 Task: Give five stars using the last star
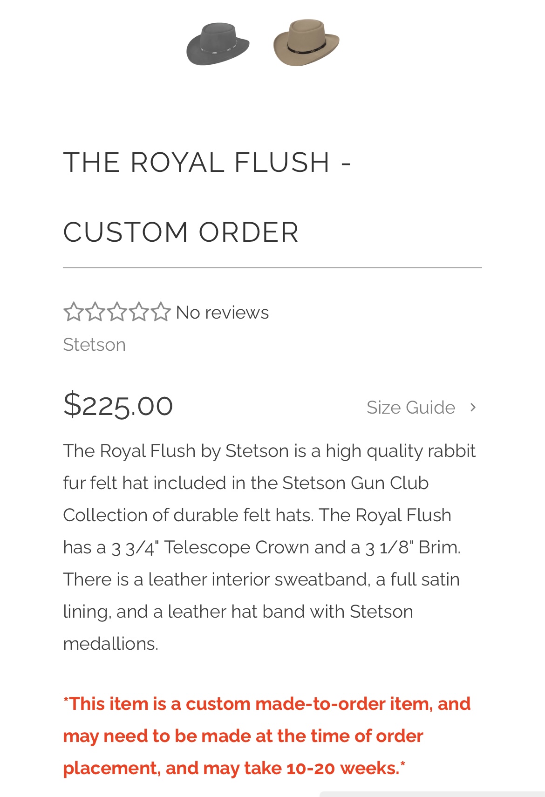pos(161,312)
